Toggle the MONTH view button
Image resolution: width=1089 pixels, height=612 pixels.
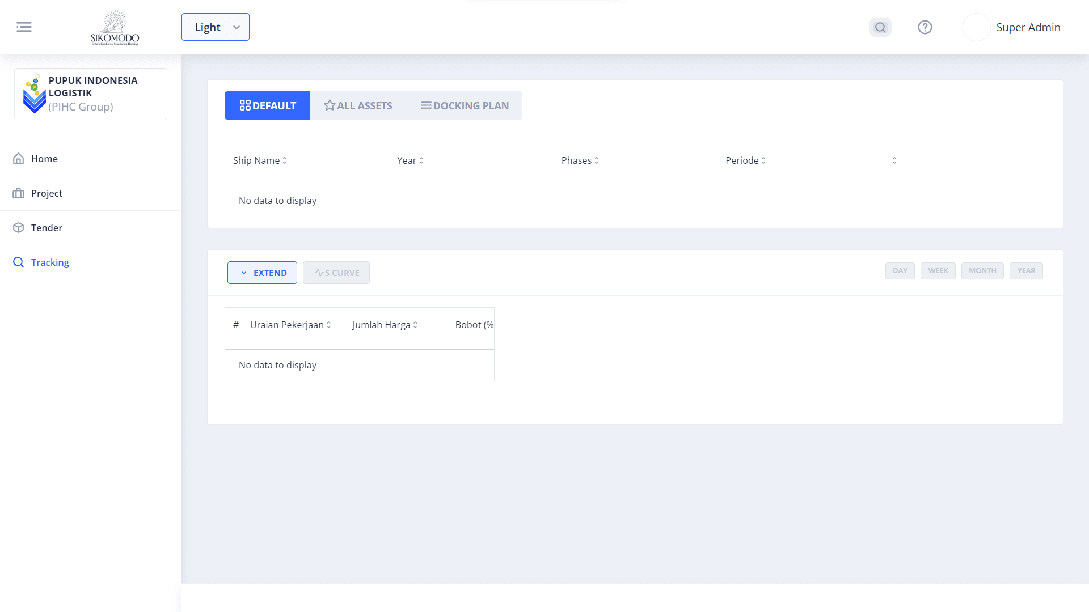tap(982, 271)
